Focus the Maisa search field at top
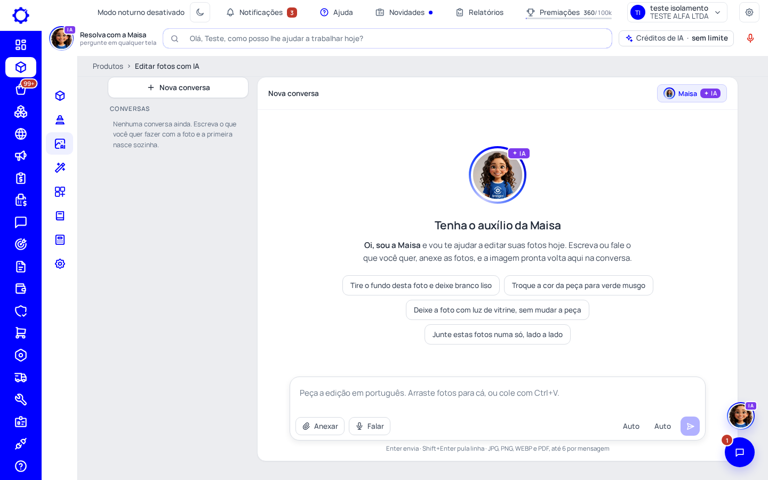 coord(387,38)
